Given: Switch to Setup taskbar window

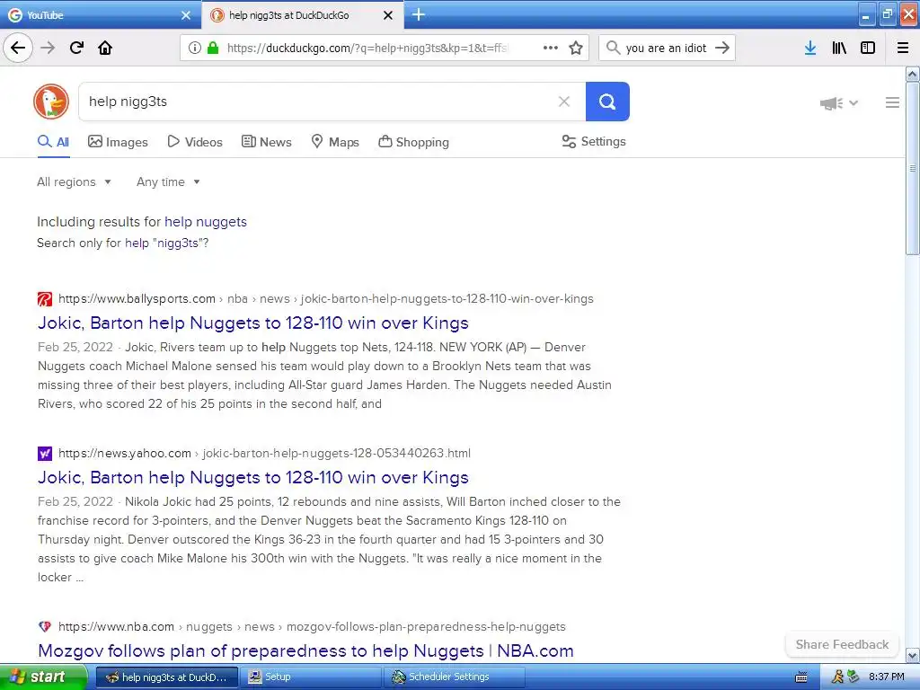Looking at the screenshot, I should [x=311, y=677].
